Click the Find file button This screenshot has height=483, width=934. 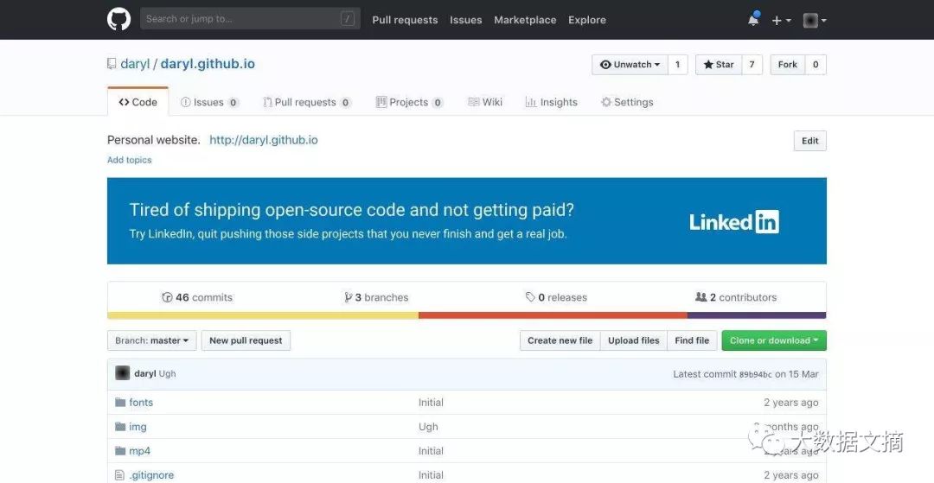[x=692, y=340]
